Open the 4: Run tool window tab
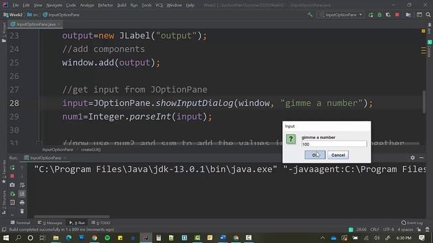Image resolution: width=433 pixels, height=243 pixels. [x=77, y=223]
